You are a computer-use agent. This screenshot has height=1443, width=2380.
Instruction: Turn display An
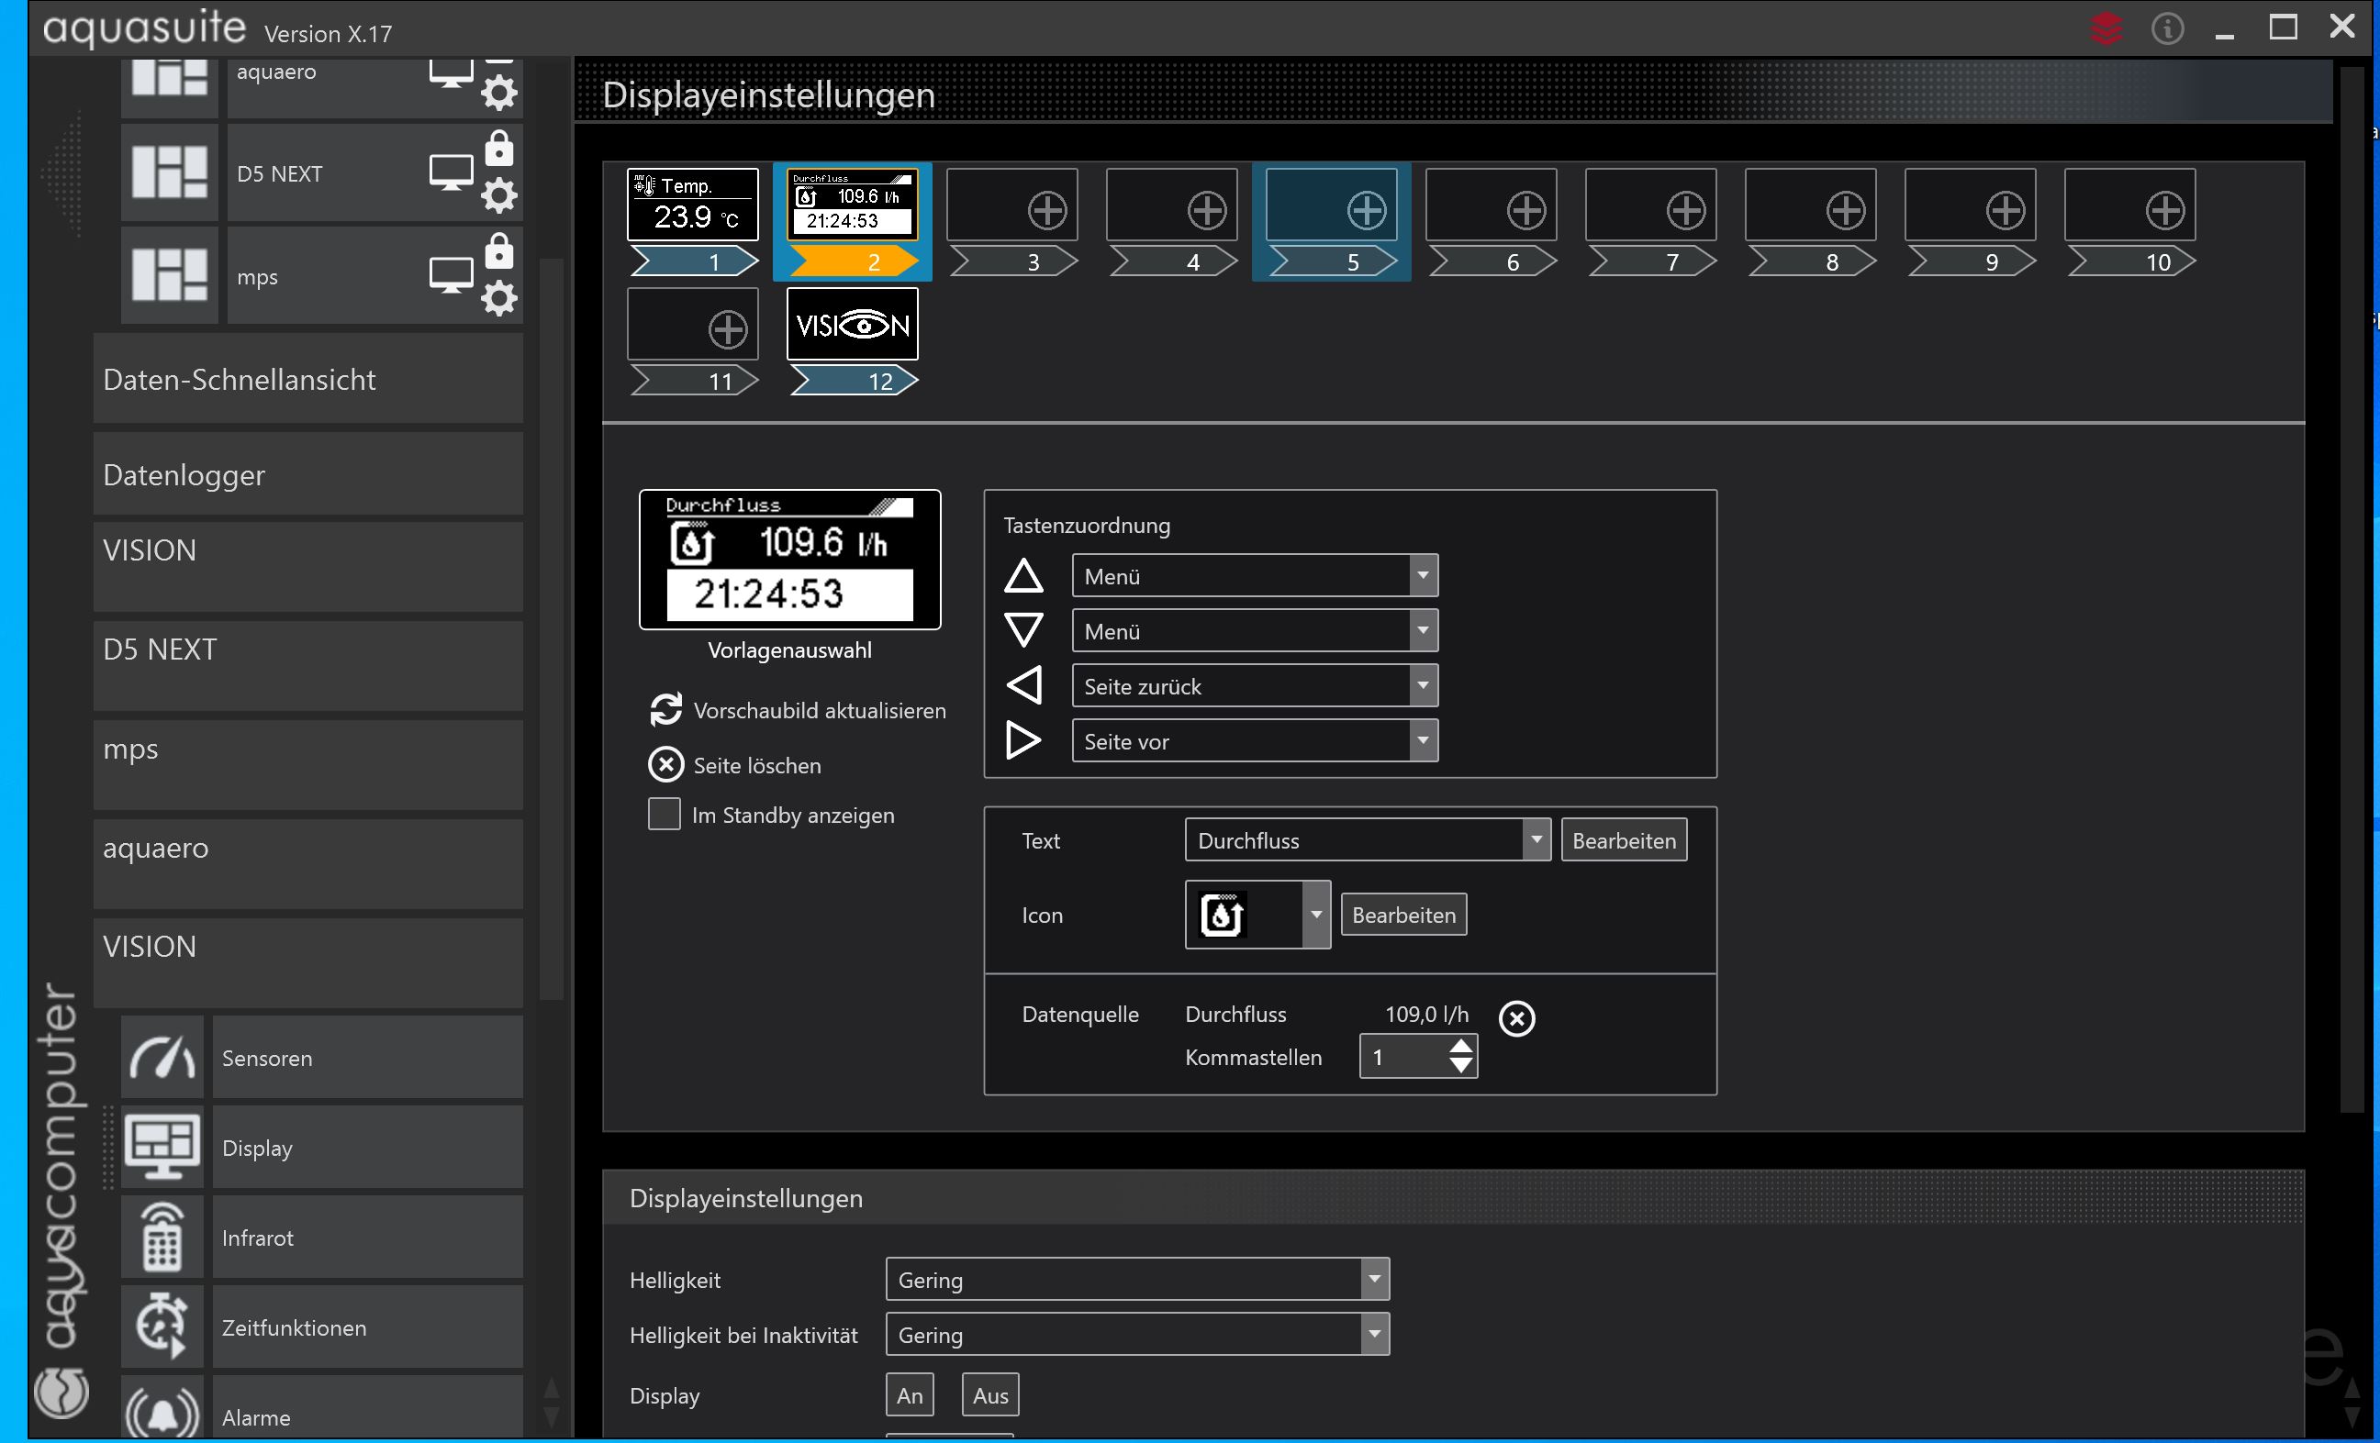(x=909, y=1394)
